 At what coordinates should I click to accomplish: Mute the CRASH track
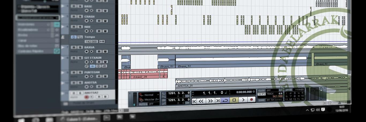[74, 17]
